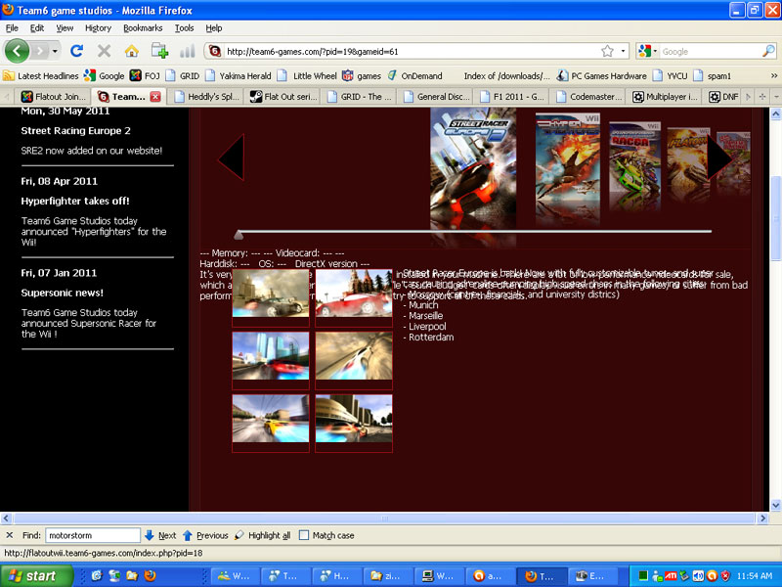Image resolution: width=782 pixels, height=587 pixels.
Task: Find Previous match button
Action: (x=205, y=535)
